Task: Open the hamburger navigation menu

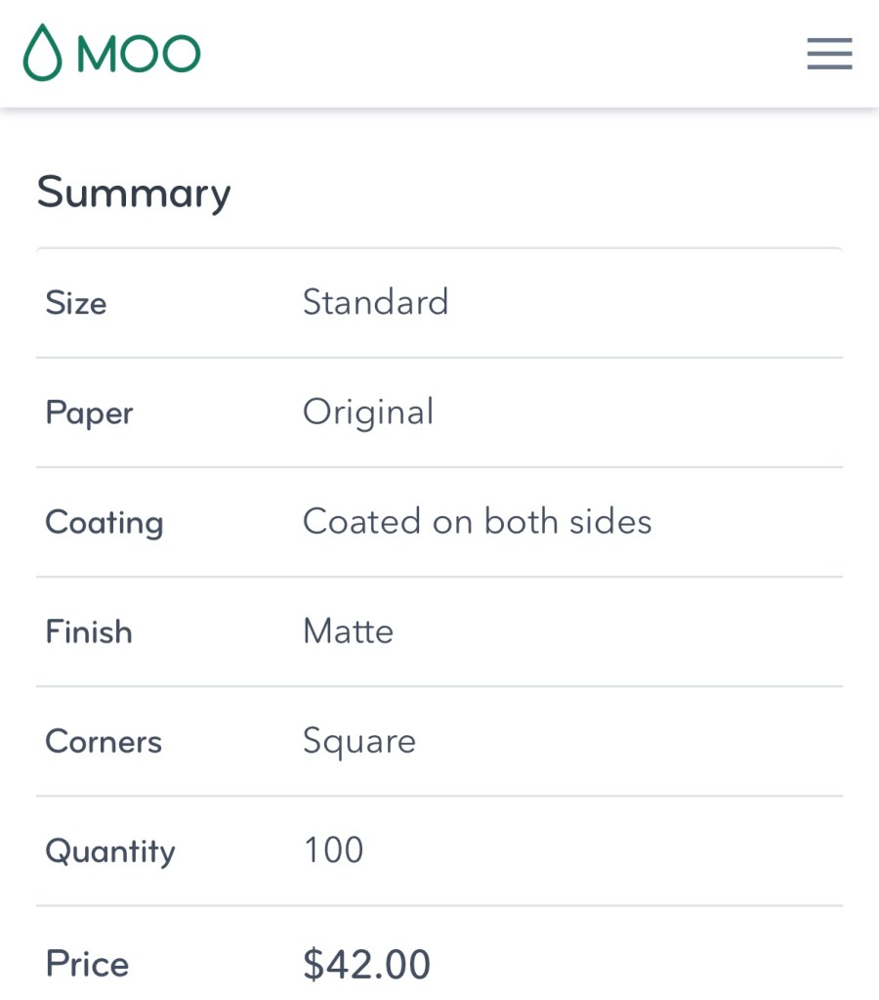Action: [x=829, y=54]
